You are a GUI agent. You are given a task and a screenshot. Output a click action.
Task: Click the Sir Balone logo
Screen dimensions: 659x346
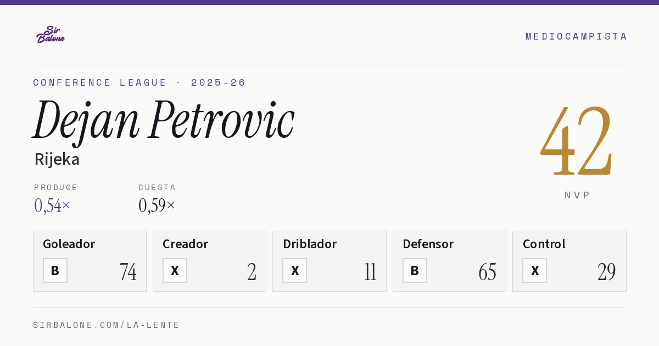click(x=51, y=35)
